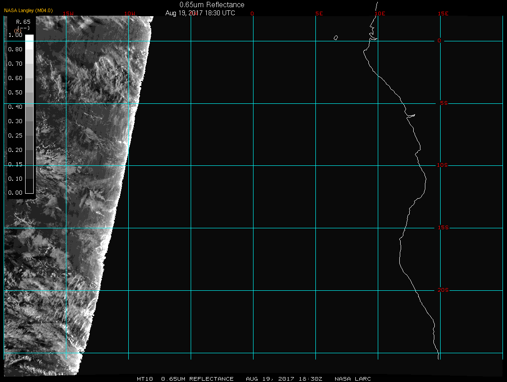507x382 pixels.
Task: Click the 0.80 reflectance scale value
Action: coord(15,49)
